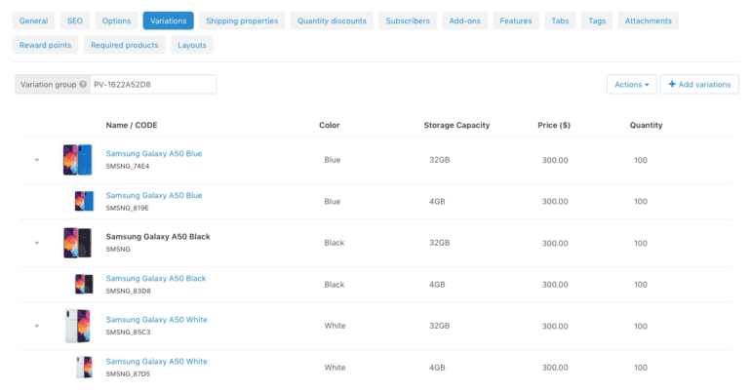Collapse the Black 32GB variation group arrow
This screenshot has height=392, width=751.
coord(37,243)
